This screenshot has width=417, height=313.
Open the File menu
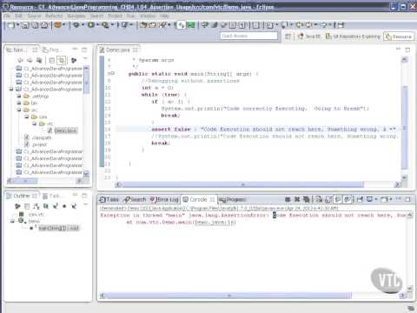(x=7, y=16)
